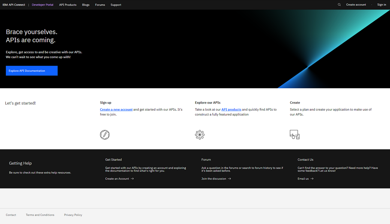Follow the Create a new account link
This screenshot has height=224, width=390.
(x=116, y=109)
